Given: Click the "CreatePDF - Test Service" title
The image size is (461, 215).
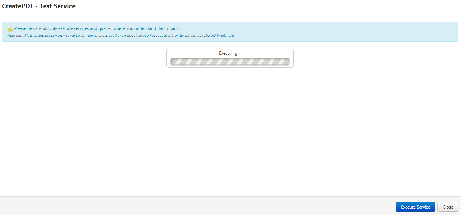Looking at the screenshot, I should (x=39, y=6).
